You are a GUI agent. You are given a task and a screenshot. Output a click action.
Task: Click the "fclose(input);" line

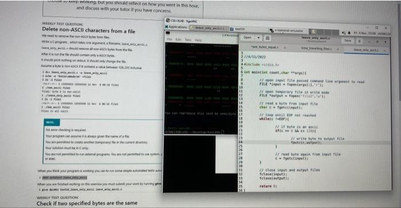(273, 174)
